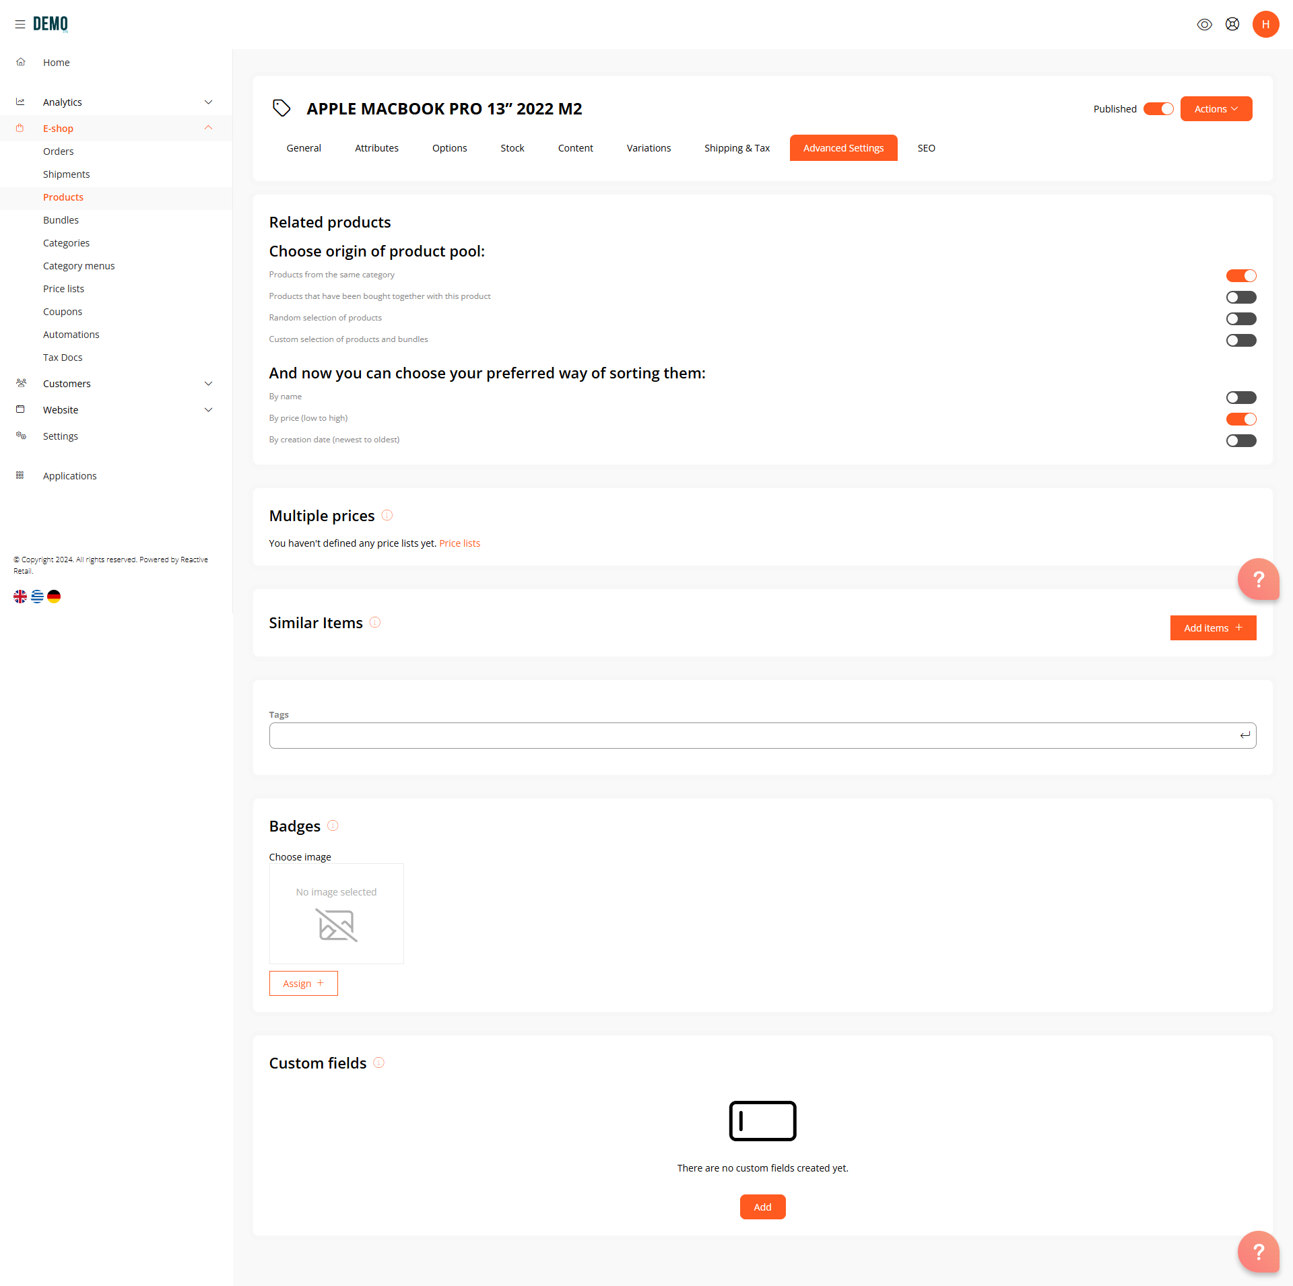1293x1286 pixels.
Task: Open Category menus in the sidebar
Action: (x=79, y=266)
